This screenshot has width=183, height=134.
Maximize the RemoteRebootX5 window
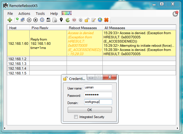click(162, 4)
